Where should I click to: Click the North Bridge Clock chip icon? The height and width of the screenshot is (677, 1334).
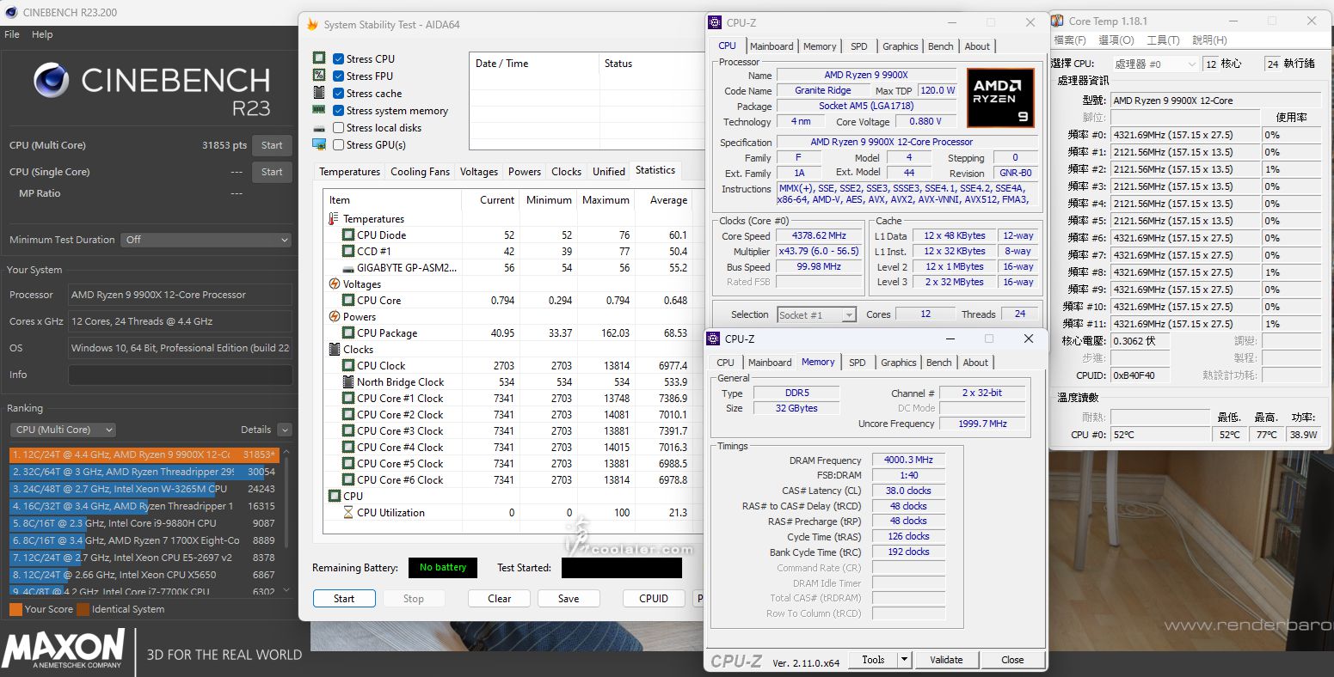[x=348, y=382]
